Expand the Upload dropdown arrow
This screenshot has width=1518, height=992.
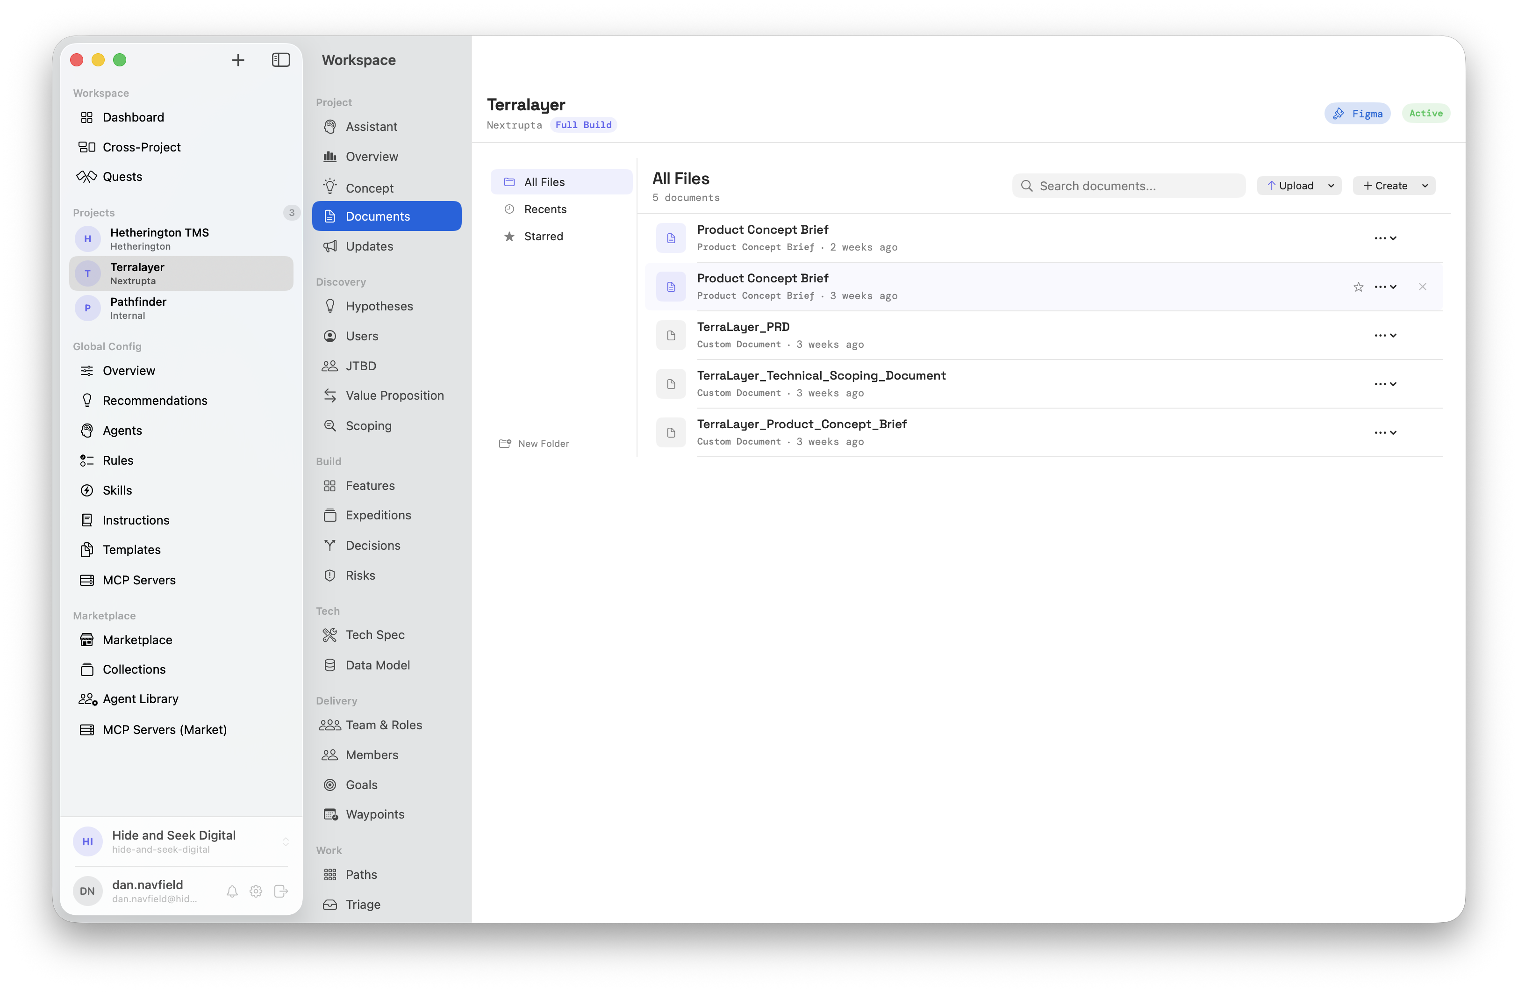1331,186
